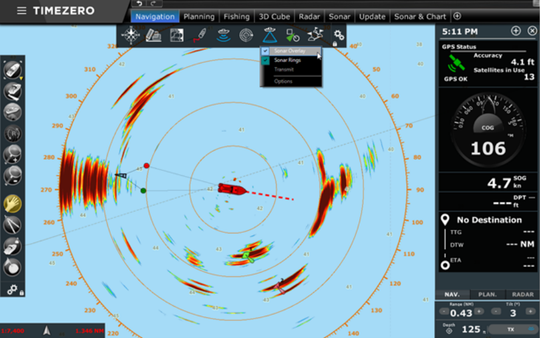Click the sonar transducer cone icon
This screenshot has width=540, height=338.
click(269, 35)
